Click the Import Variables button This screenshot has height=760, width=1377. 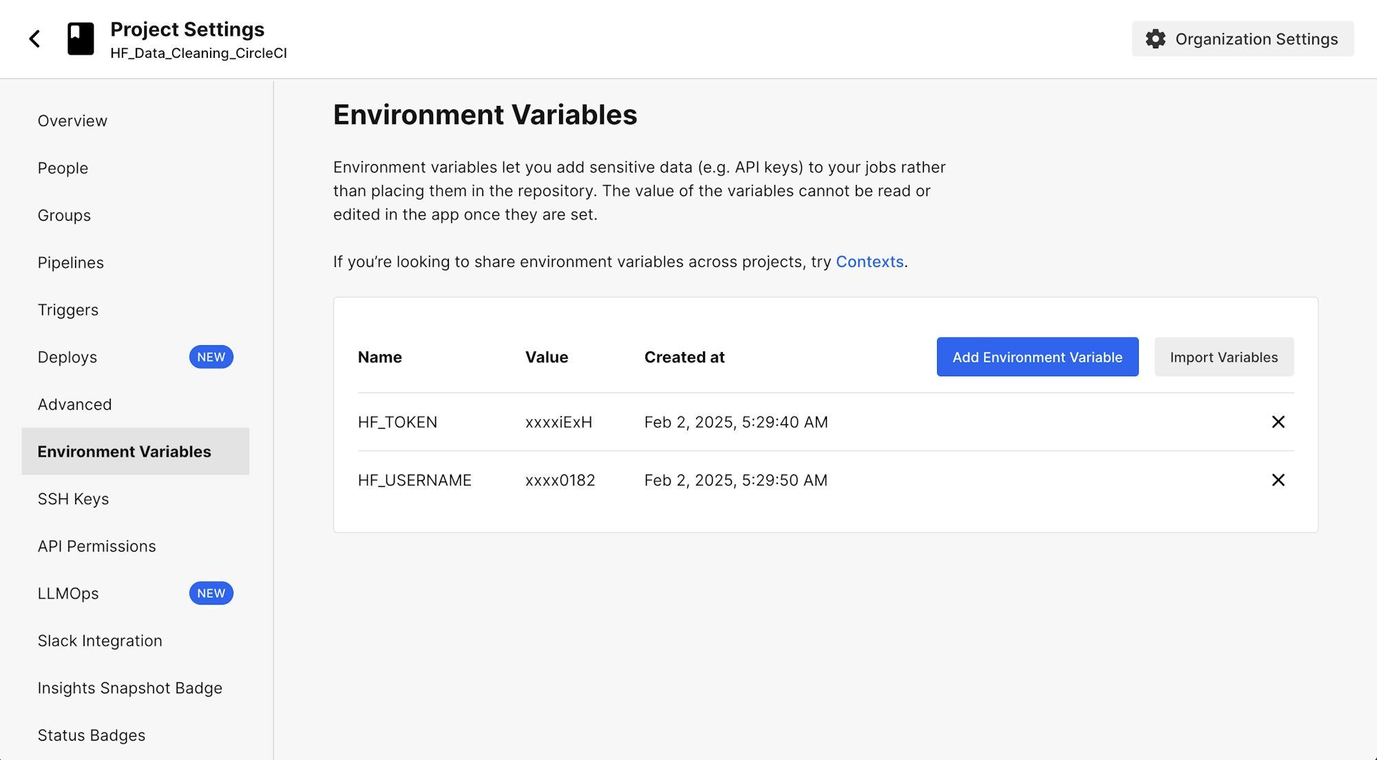[x=1223, y=357]
